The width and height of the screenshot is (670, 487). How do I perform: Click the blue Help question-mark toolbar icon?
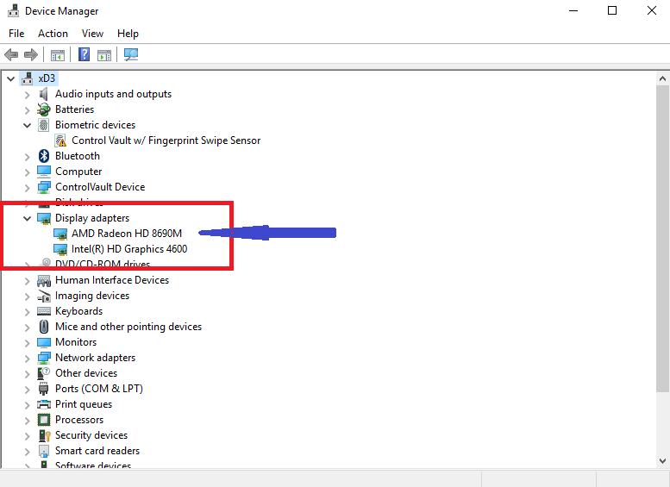[x=85, y=55]
